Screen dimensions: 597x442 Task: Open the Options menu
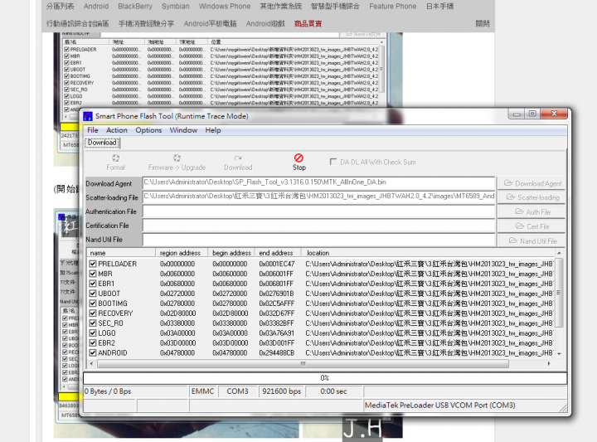(148, 130)
